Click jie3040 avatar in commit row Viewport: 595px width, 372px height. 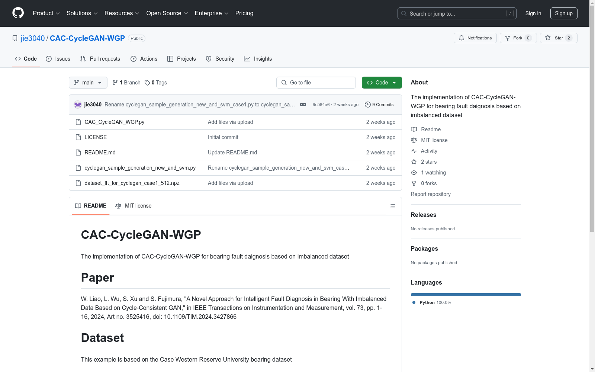pos(78,105)
